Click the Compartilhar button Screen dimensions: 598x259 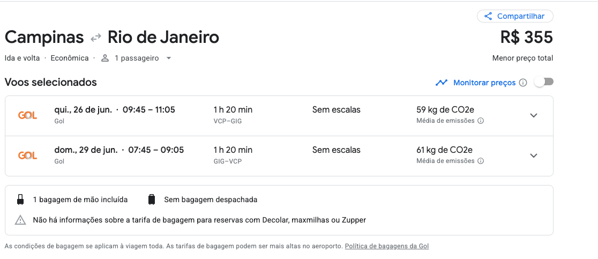(x=515, y=16)
